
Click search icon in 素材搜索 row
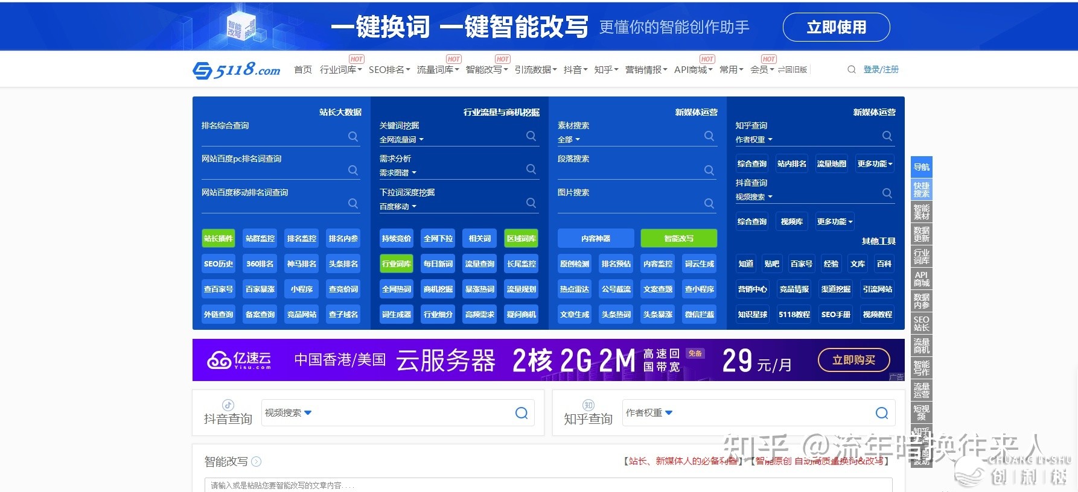(x=709, y=136)
